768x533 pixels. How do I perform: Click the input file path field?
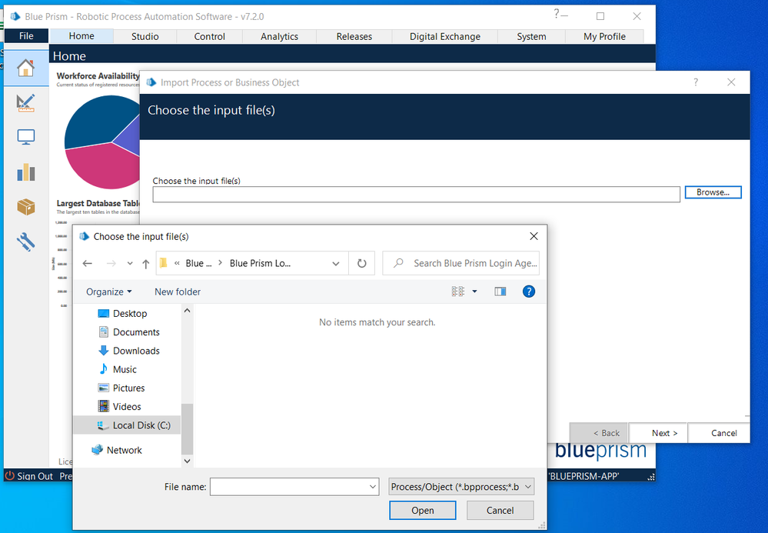point(417,195)
